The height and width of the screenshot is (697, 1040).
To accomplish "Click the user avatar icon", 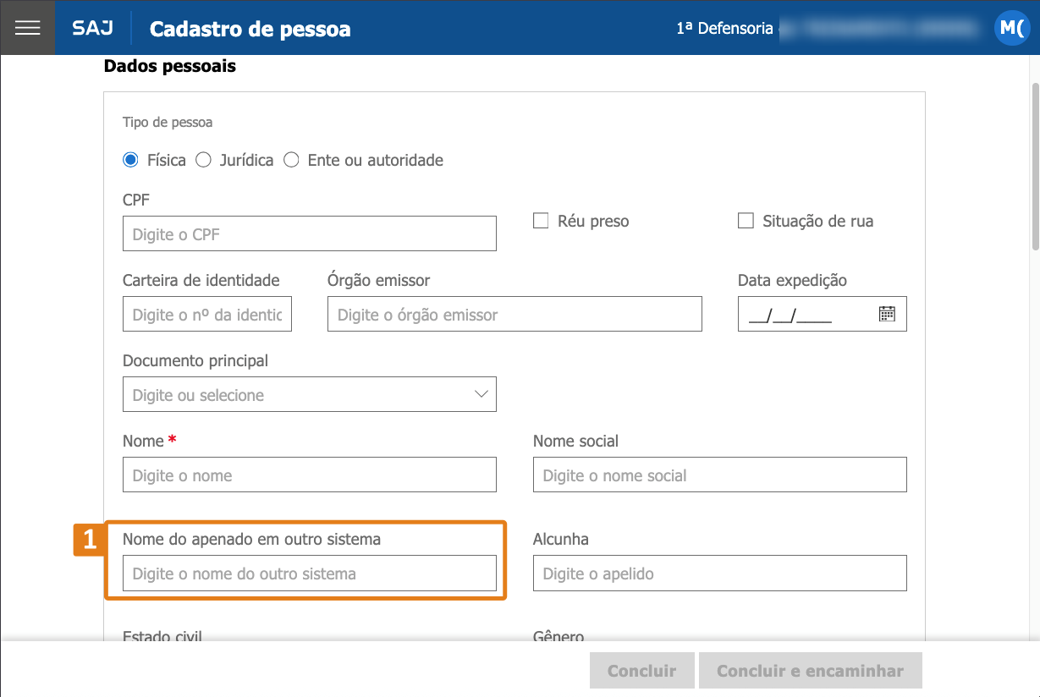I will click(1011, 28).
